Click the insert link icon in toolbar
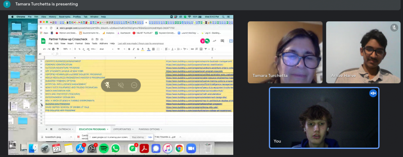Viewport: 403px width, 157px height. click(192, 49)
